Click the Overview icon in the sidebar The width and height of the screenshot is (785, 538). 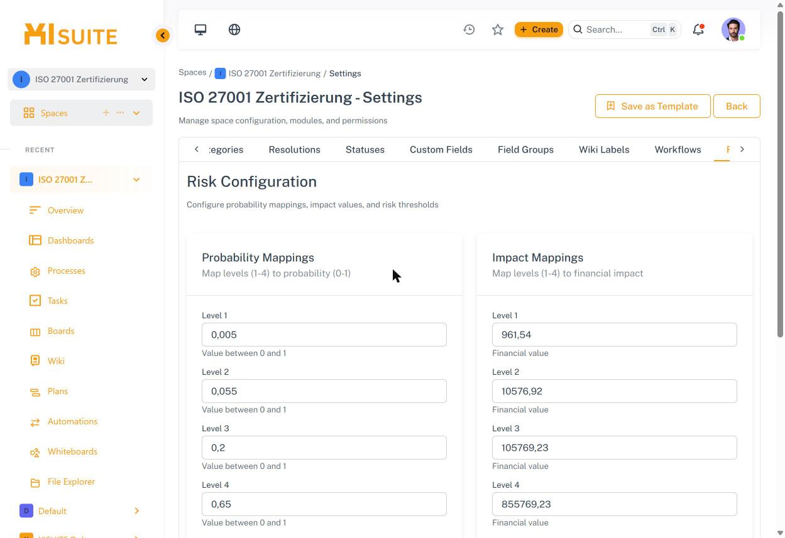click(35, 210)
